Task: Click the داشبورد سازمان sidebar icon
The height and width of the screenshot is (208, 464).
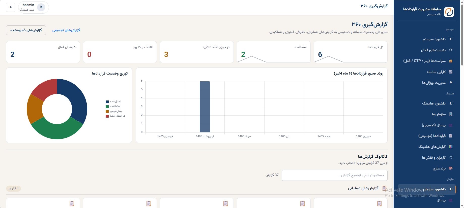Action: 451,189
